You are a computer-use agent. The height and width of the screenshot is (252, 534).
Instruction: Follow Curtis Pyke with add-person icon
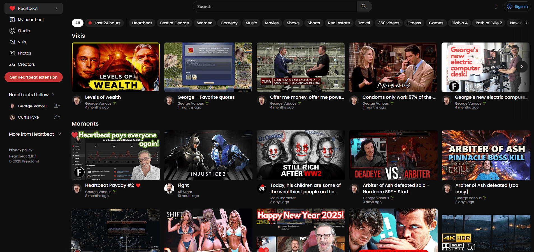coord(57,117)
